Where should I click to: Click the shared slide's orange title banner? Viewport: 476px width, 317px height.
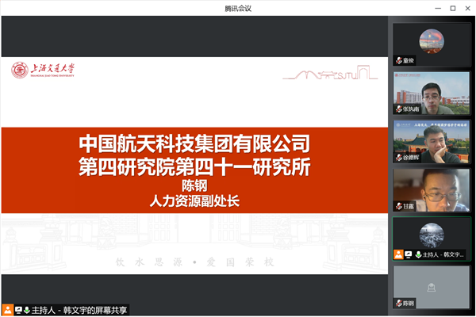(x=194, y=170)
